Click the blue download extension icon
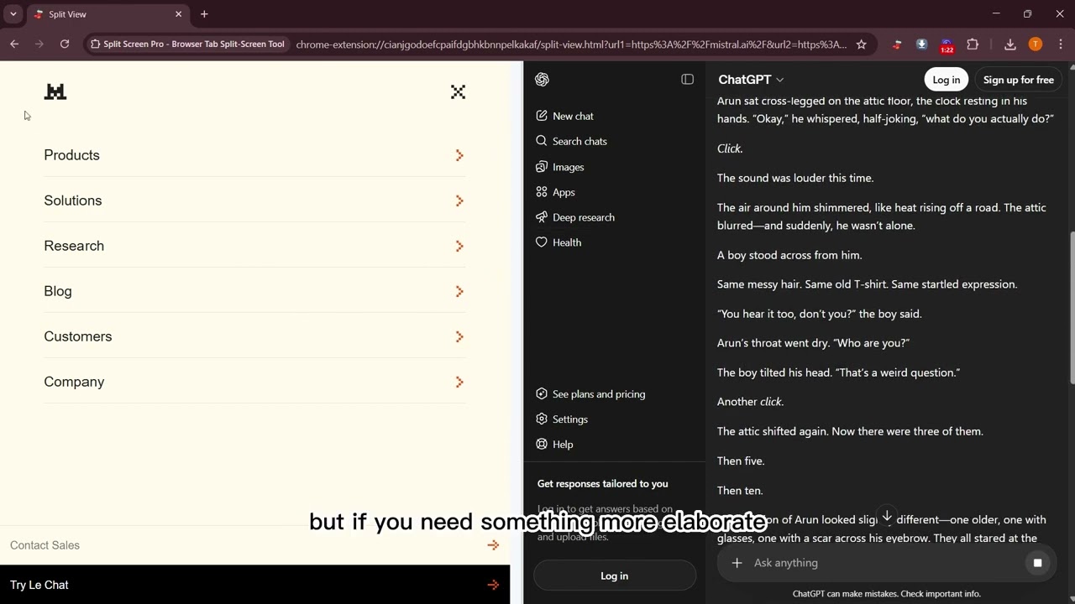1075x604 pixels. (x=921, y=44)
